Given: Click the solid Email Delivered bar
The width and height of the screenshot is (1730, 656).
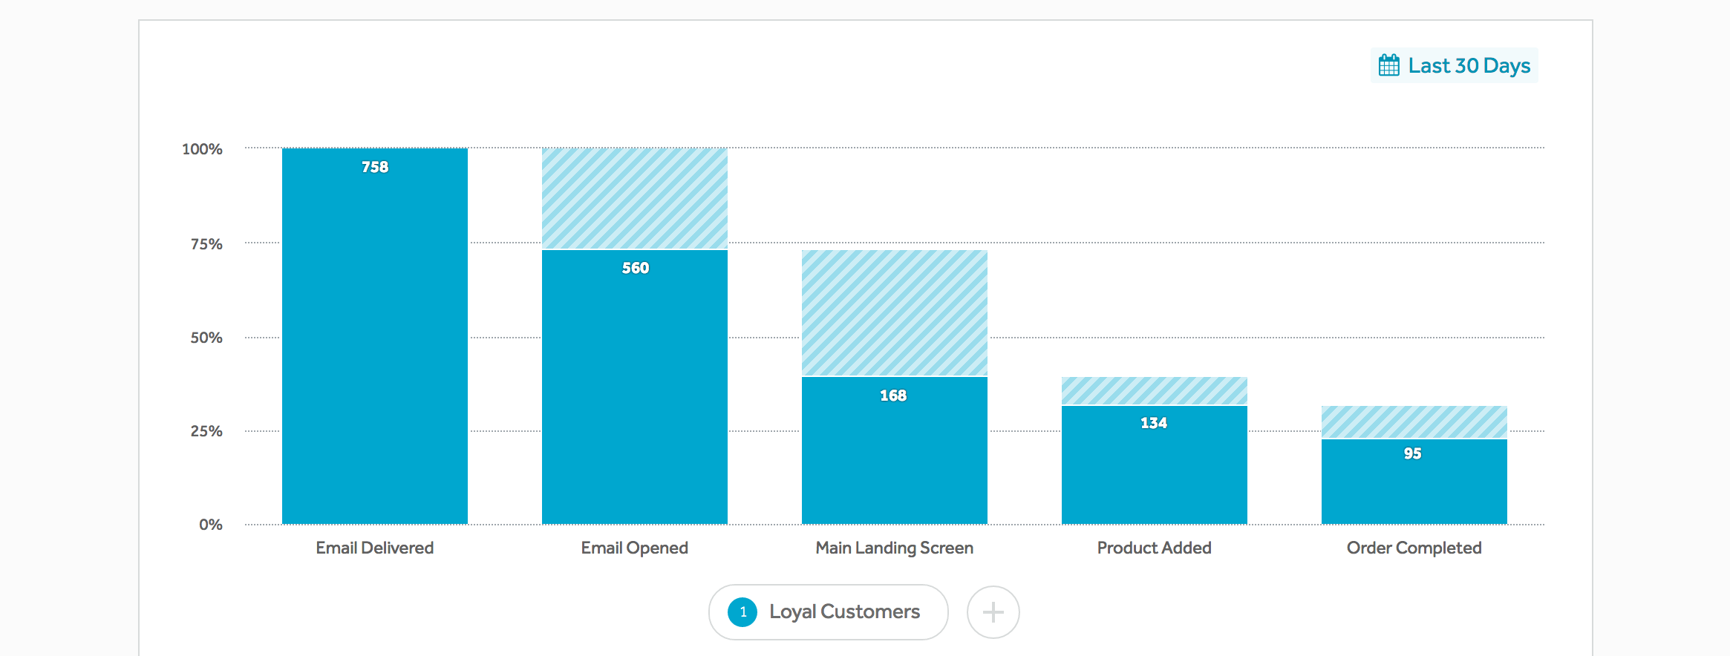Looking at the screenshot, I should 375,341.
